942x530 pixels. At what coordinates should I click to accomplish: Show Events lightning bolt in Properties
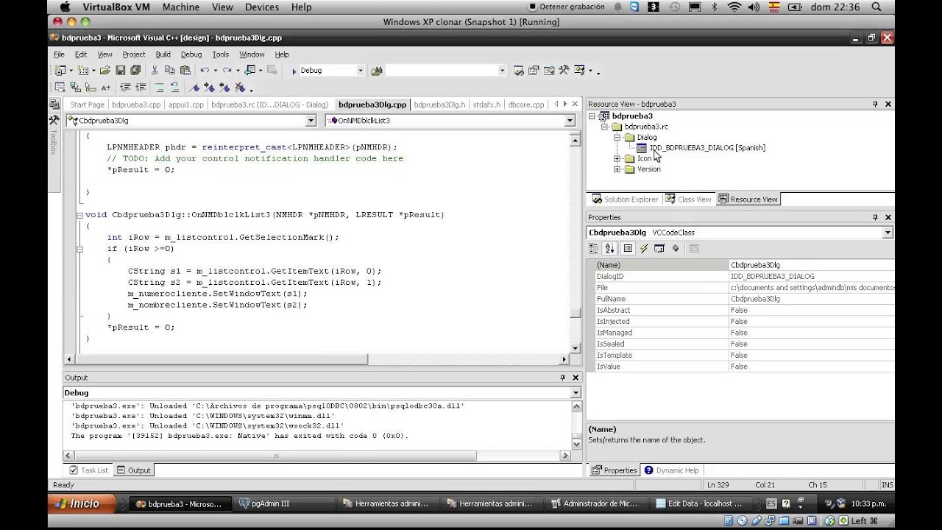(x=644, y=249)
